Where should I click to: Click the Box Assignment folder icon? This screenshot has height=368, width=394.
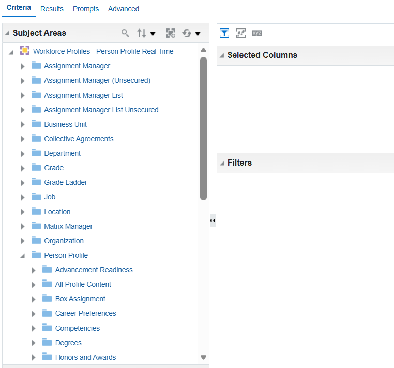tap(47, 298)
